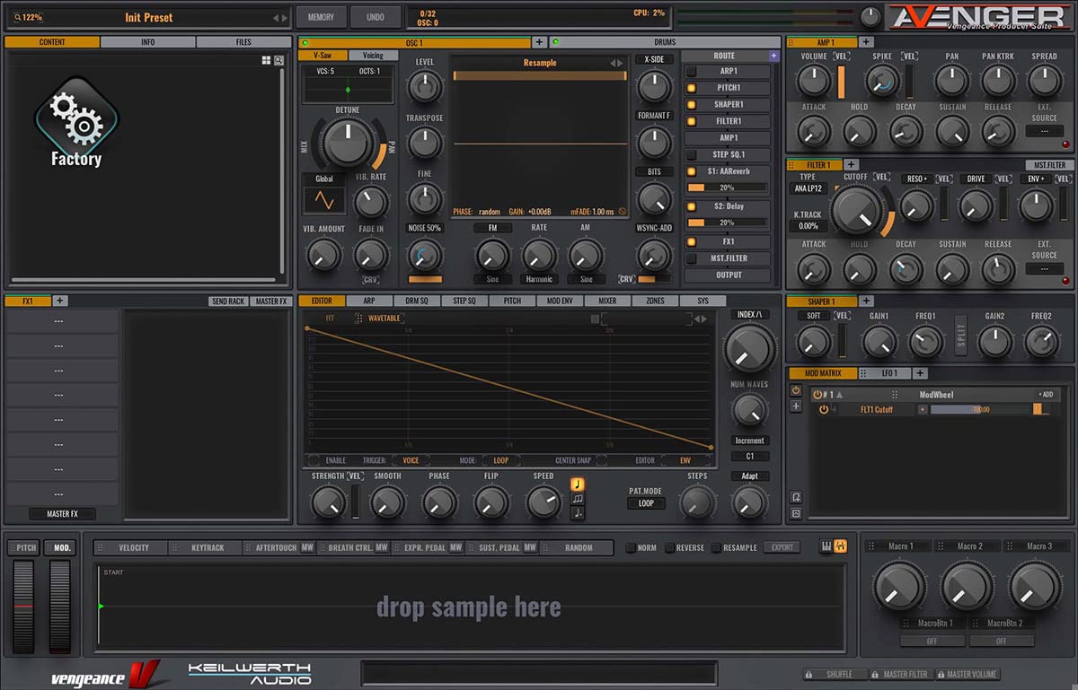This screenshot has height=690, width=1078.
Task: Select the triplet note speed icon
Action: tap(578, 499)
